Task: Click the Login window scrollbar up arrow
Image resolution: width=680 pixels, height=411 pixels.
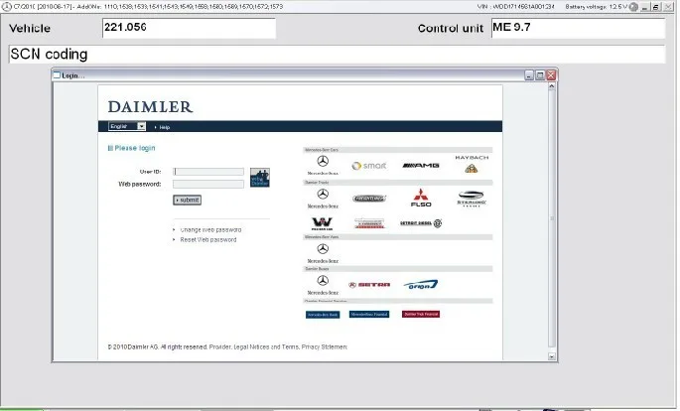Action: point(552,86)
